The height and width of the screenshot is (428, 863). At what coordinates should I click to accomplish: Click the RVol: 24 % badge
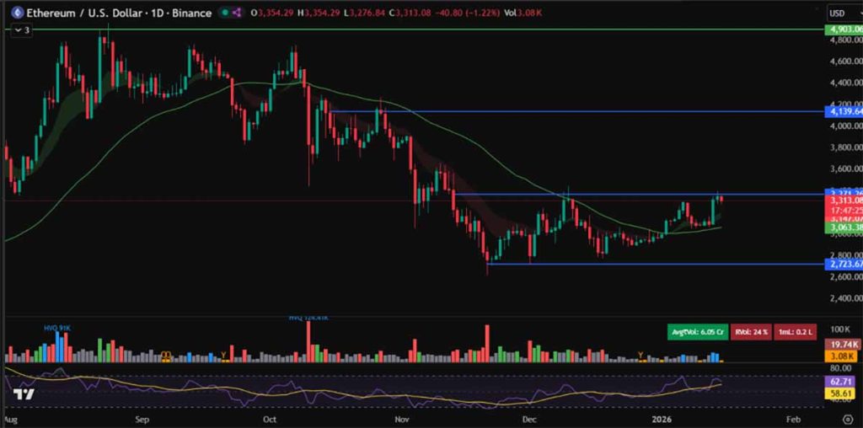[x=751, y=332]
